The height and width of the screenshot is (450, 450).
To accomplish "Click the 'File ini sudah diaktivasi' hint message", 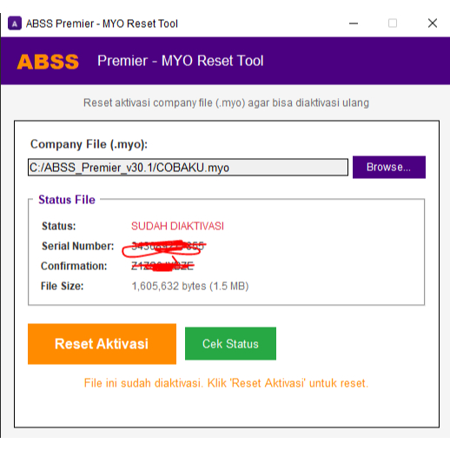I will [226, 383].
